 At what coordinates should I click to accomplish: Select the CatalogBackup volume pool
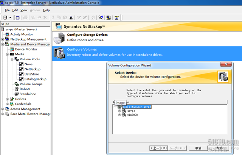coord(35,79)
